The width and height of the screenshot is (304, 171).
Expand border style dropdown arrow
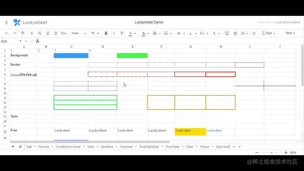pos(160,34)
